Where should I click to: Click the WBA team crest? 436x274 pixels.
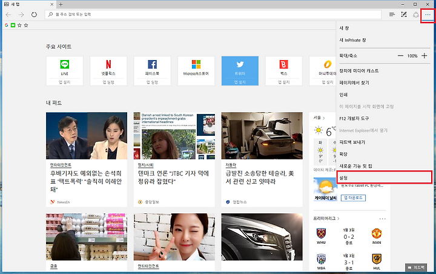[x=321, y=259]
